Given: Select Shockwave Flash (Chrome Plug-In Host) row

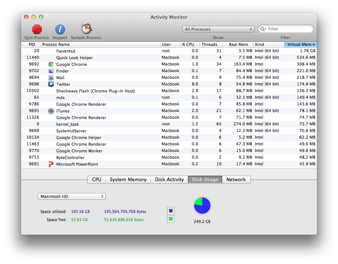Looking at the screenshot, I should pos(169,91).
